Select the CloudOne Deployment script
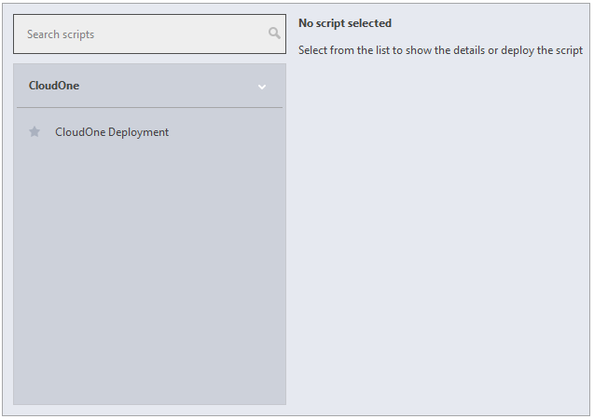 point(112,132)
